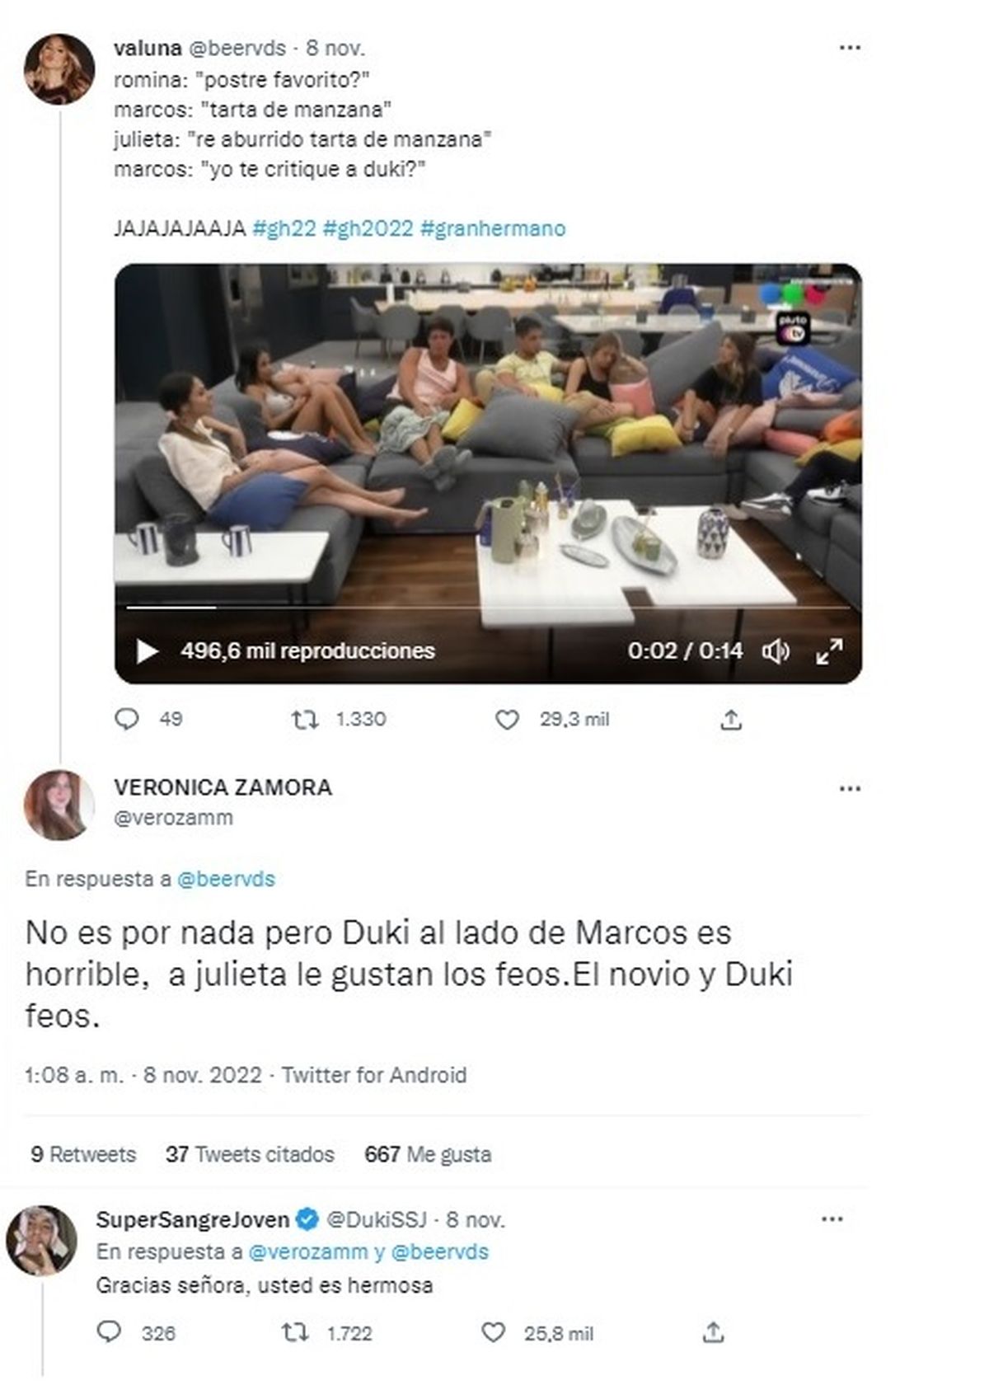Retweet SuperSangreJoven's reply
The width and height of the screenshot is (989, 1390).
click(292, 1332)
